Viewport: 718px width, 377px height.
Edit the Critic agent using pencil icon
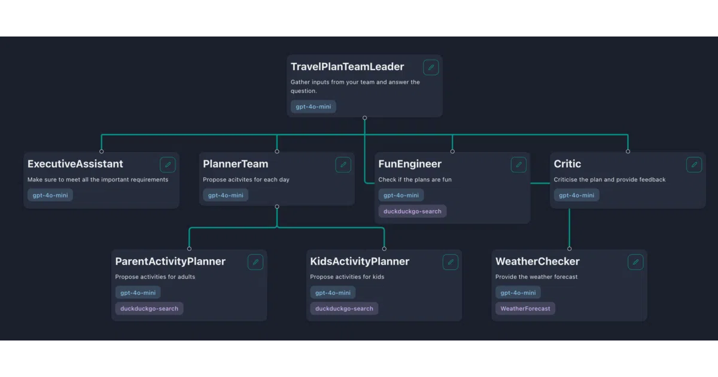(x=694, y=165)
